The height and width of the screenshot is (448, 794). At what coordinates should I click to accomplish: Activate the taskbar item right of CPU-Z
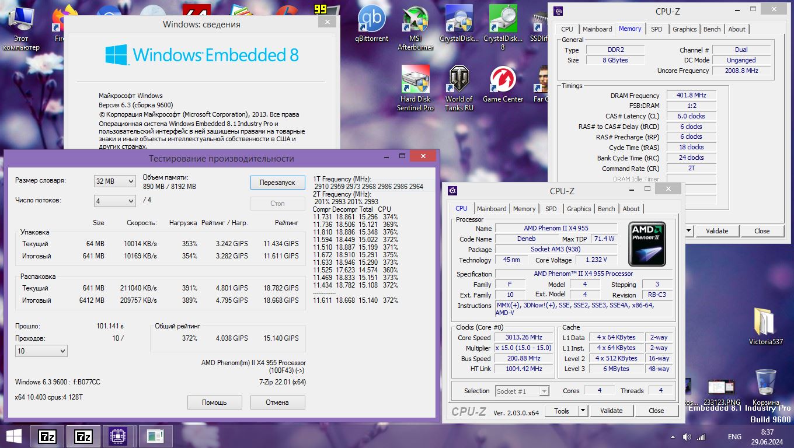tap(155, 436)
